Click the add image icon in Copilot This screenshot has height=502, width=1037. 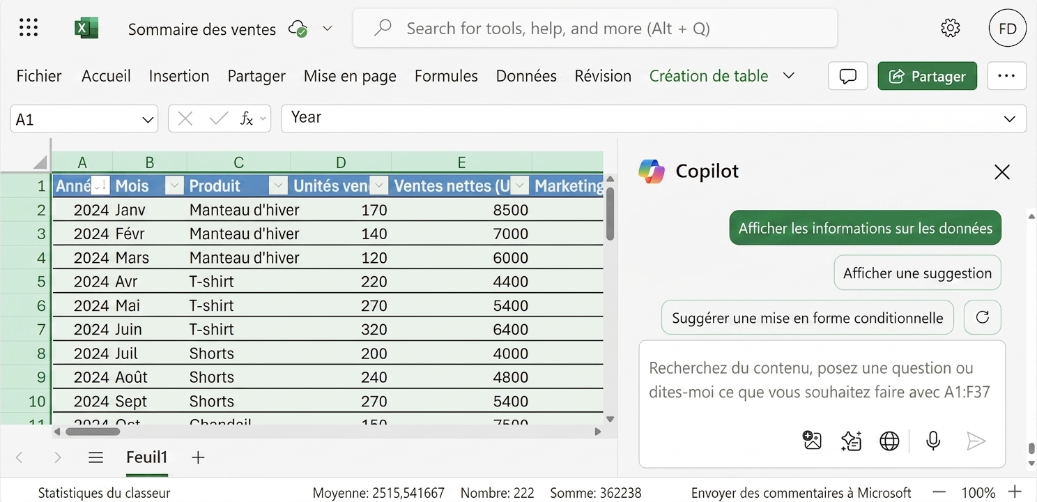[812, 441]
